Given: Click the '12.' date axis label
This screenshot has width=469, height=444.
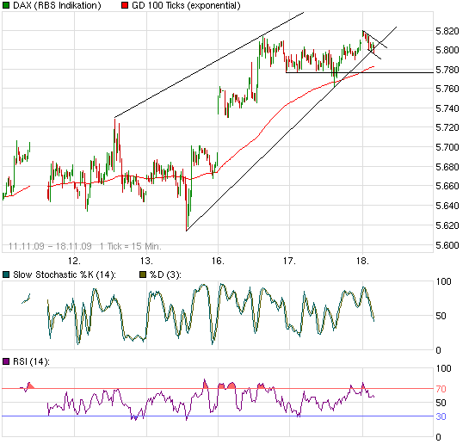Looking at the screenshot, I should click(74, 261).
